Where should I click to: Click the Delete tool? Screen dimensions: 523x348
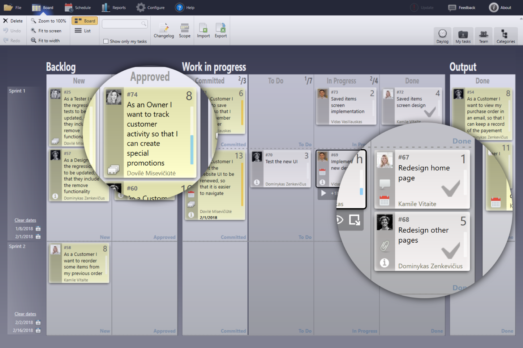(13, 21)
